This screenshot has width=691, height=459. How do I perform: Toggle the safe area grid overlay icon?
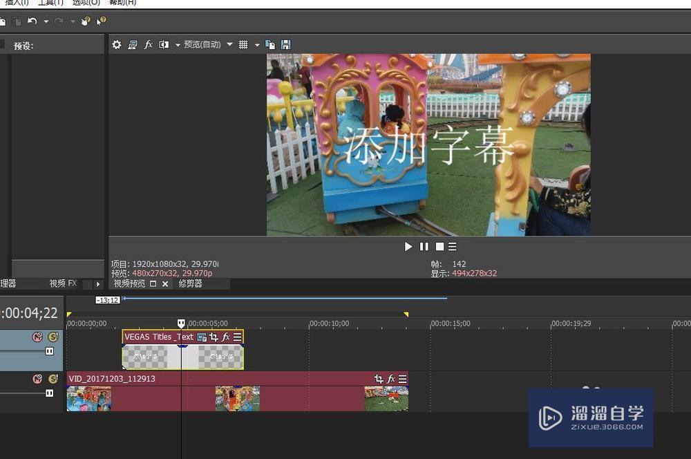tap(243, 44)
